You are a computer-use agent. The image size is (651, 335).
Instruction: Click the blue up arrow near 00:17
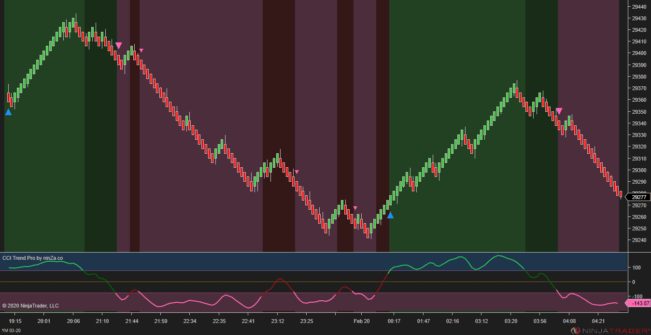point(390,215)
